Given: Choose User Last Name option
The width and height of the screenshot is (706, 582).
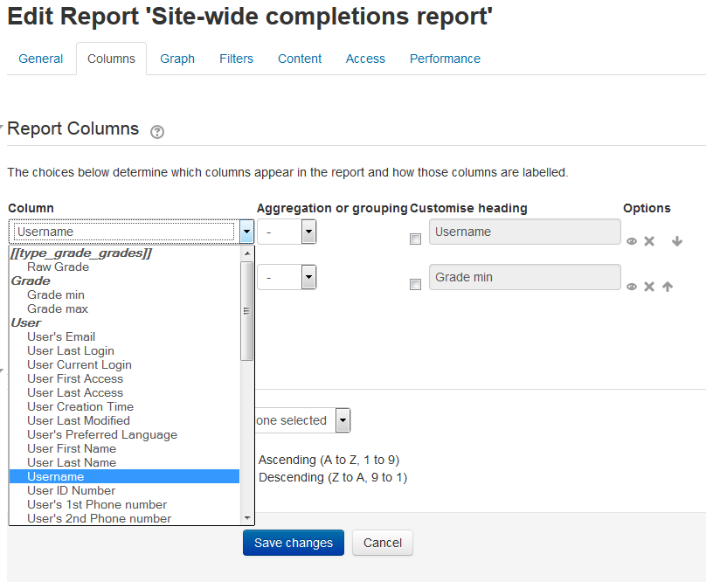Looking at the screenshot, I should (x=125, y=462).
